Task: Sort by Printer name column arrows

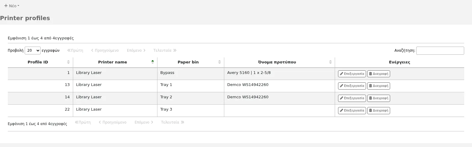Action: pyautogui.click(x=153, y=62)
